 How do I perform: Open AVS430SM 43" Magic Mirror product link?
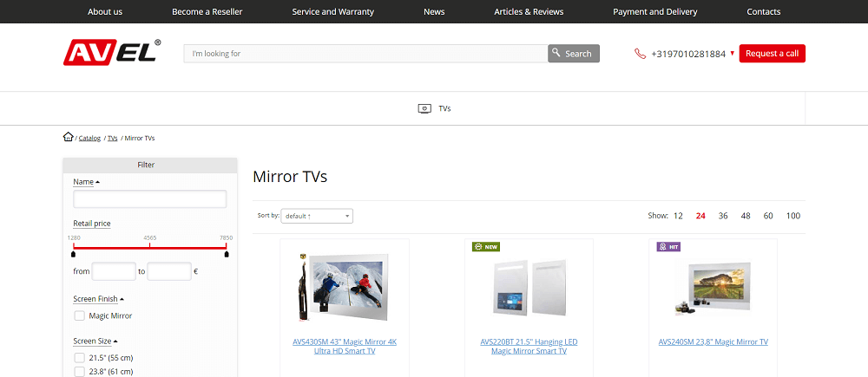345,346
